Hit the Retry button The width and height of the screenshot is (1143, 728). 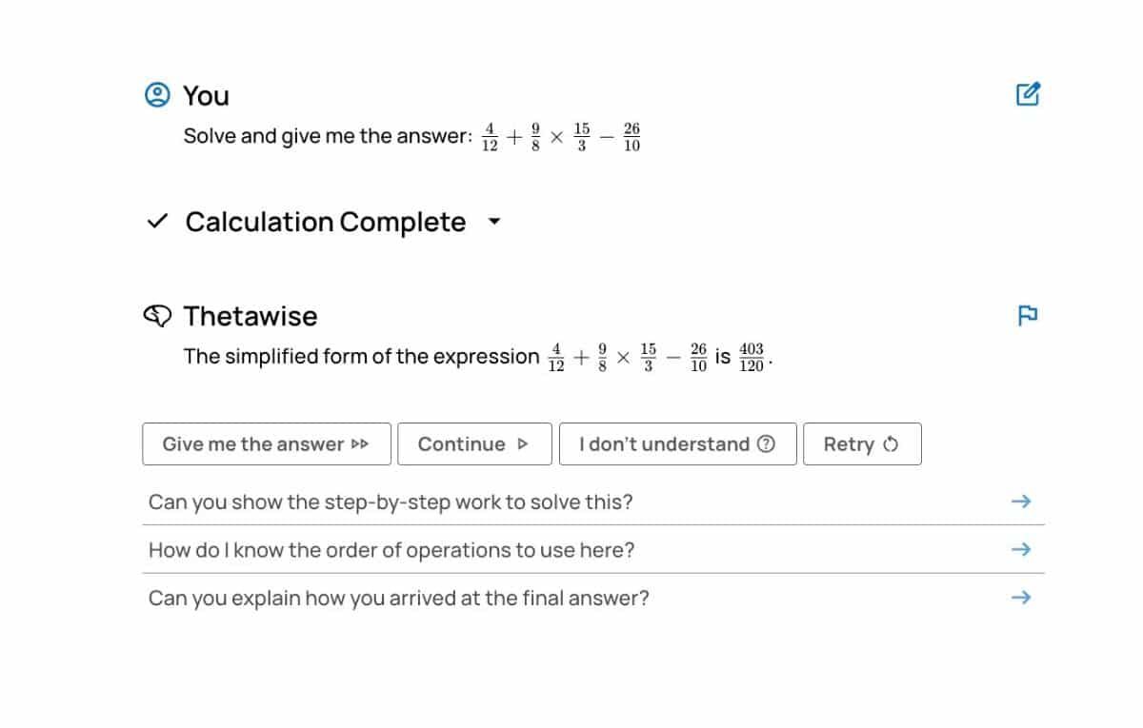861,444
